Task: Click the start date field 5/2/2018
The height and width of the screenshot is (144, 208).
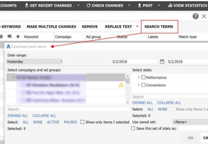Action: point(134,62)
